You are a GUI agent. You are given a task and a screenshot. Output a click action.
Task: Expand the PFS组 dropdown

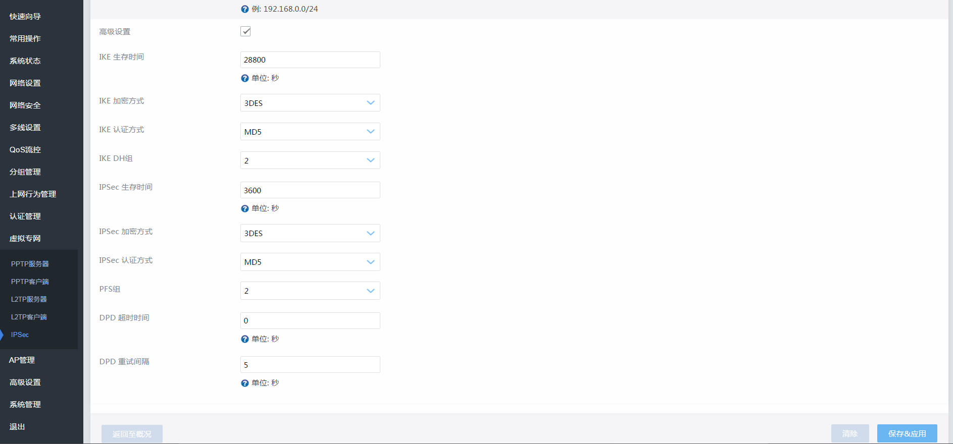310,291
